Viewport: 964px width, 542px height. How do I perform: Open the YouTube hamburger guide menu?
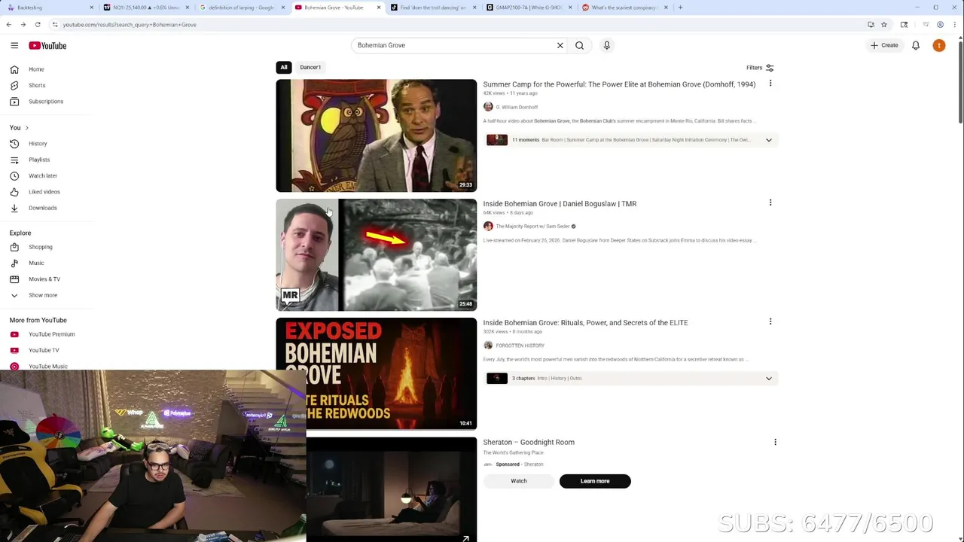click(14, 45)
